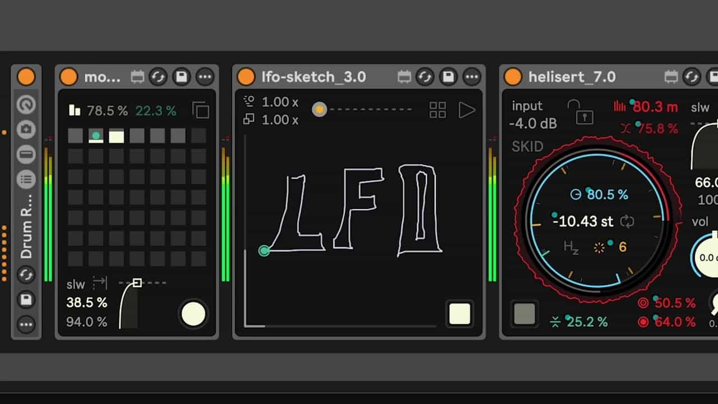Open lfo-sketch more options menu

click(x=472, y=77)
